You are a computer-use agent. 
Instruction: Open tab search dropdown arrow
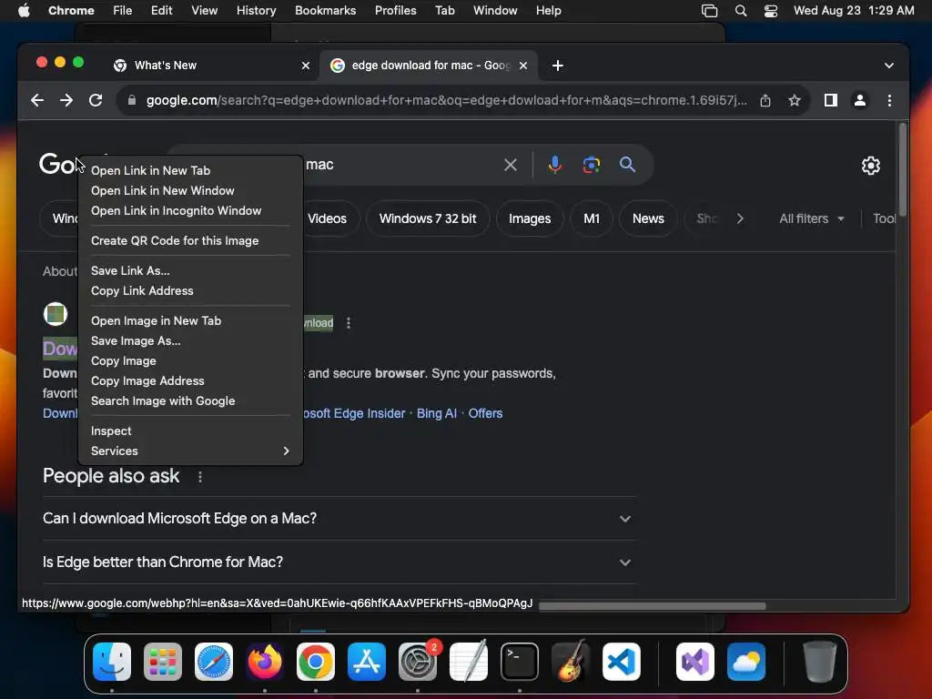pyautogui.click(x=888, y=66)
